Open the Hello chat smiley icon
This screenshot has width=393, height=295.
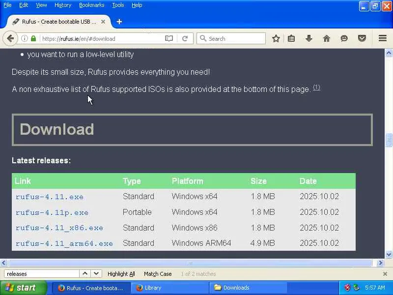344,39
